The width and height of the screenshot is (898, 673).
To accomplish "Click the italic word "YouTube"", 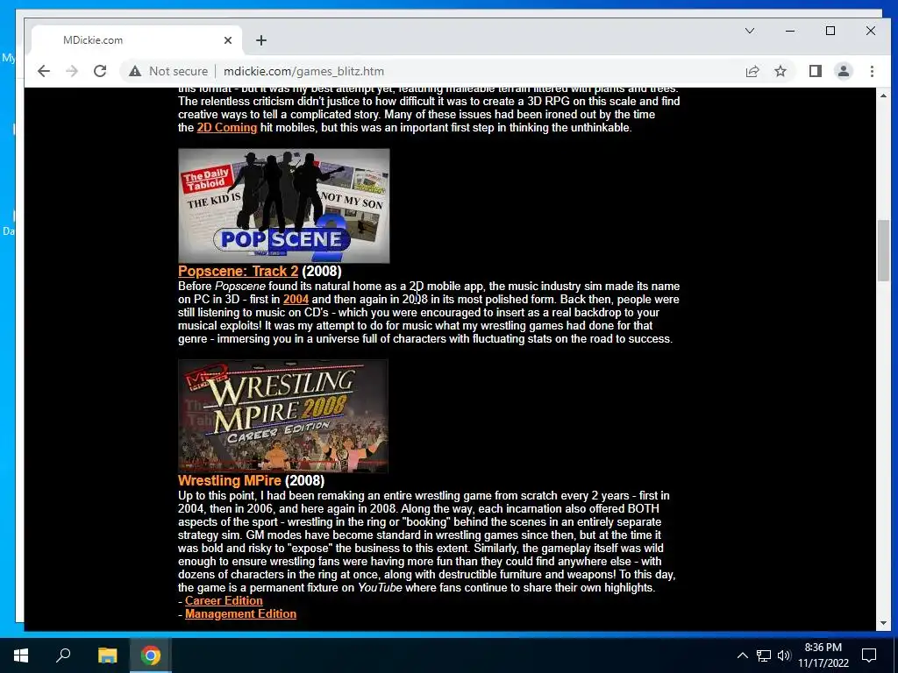I will [380, 588].
